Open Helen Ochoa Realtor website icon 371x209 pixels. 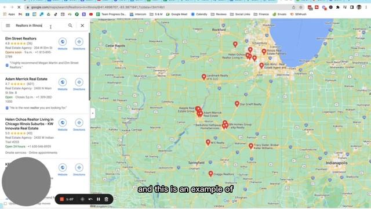tap(63, 122)
